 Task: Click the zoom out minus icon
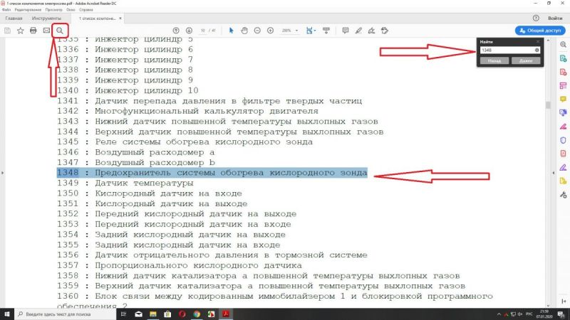[x=256, y=31]
